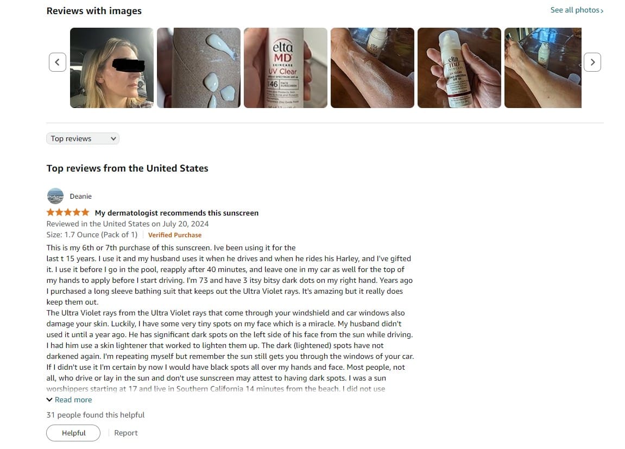Open the last partially visible review photo
Screen dimensions: 625x449
(x=543, y=68)
